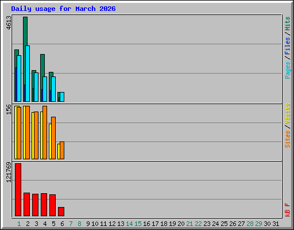Select the day 26 axis label
The height and width of the screenshot is (230, 294).
(x=233, y=224)
